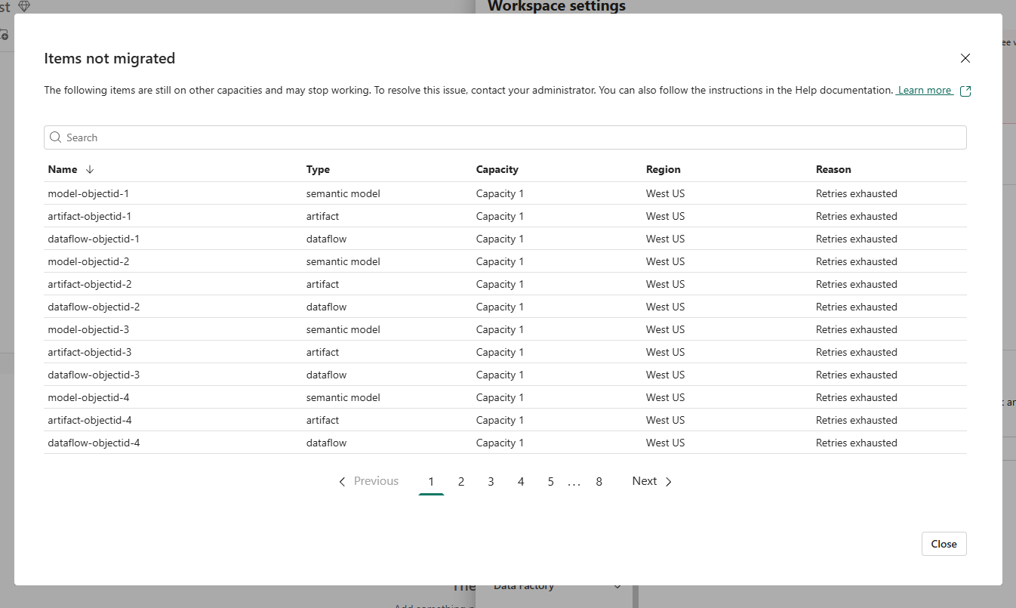Expand the Data Factory chevron behind the dialog
Viewport: 1016px width, 608px height.
[617, 586]
